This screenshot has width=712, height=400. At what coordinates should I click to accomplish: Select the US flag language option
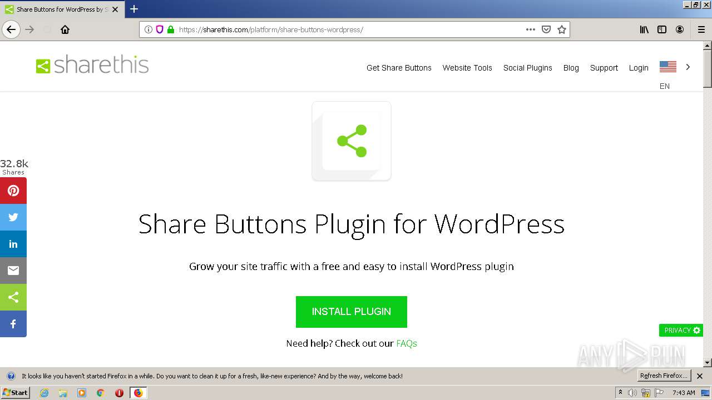click(x=668, y=67)
